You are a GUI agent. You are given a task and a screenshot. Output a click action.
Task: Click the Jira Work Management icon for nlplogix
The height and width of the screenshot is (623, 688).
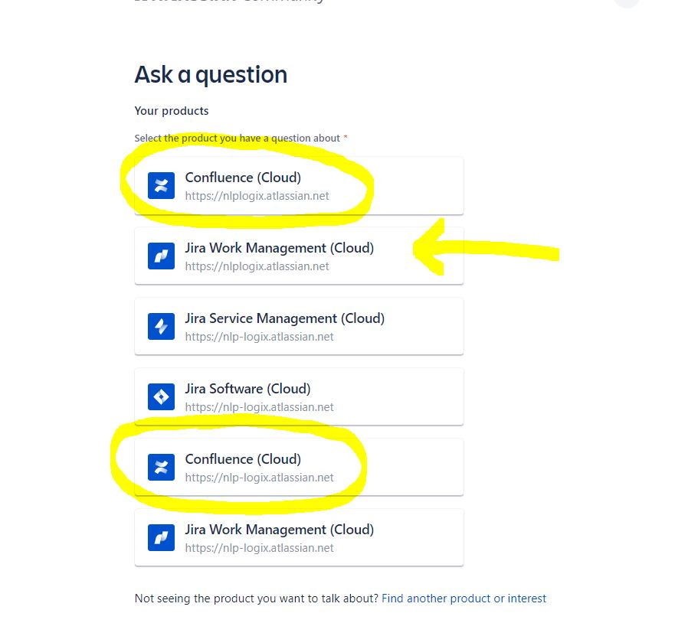pos(161,256)
